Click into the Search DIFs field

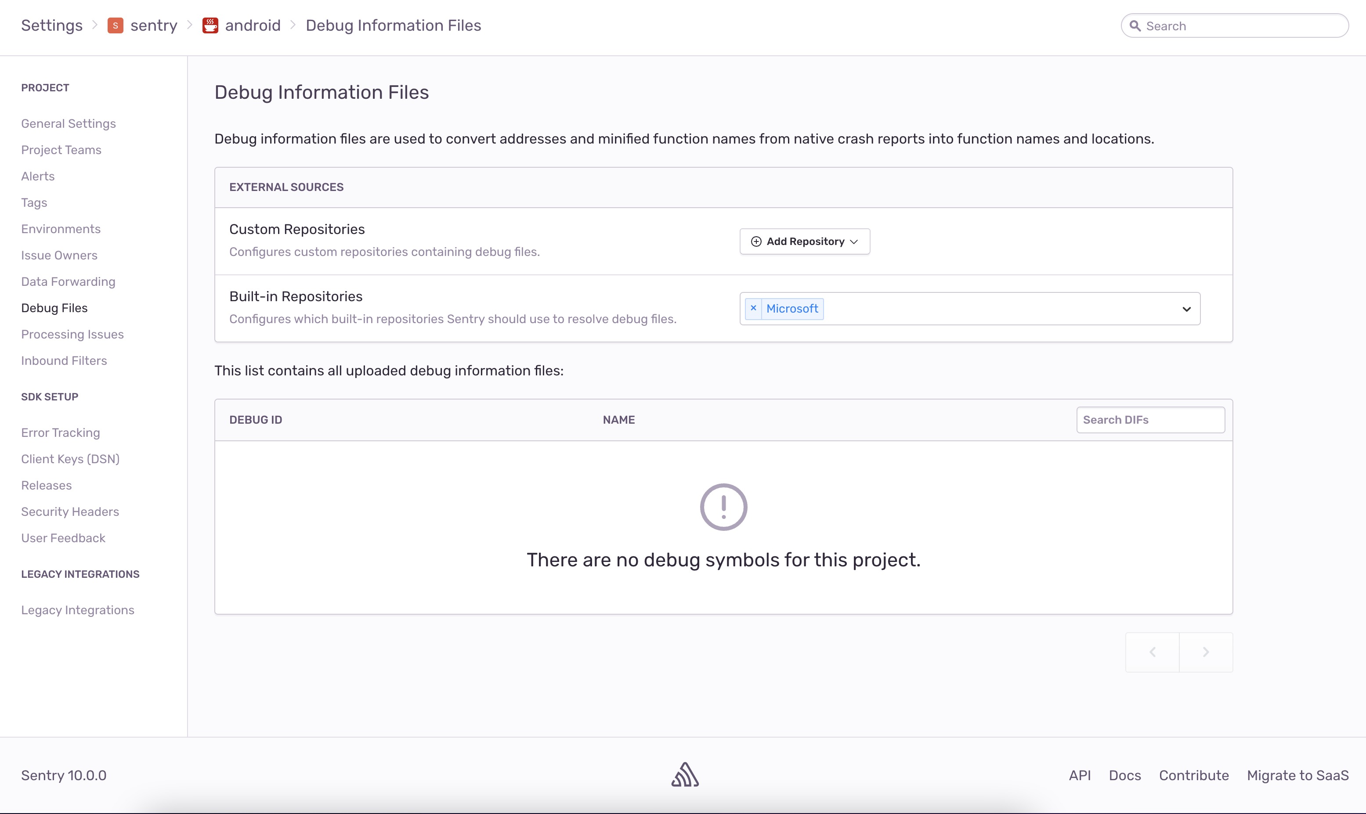tap(1150, 420)
